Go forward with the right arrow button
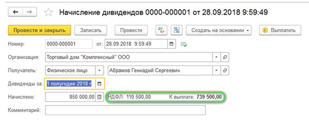 [30, 12]
